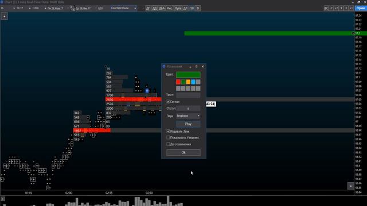367x206 pixels.
Task: Open chart settings gear icon
Action: [x=198, y=8]
